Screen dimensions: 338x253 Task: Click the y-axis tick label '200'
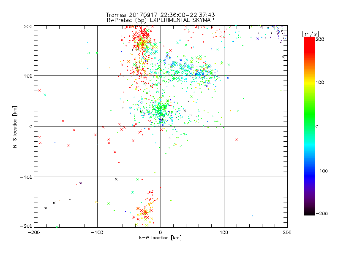tap(28, 27)
